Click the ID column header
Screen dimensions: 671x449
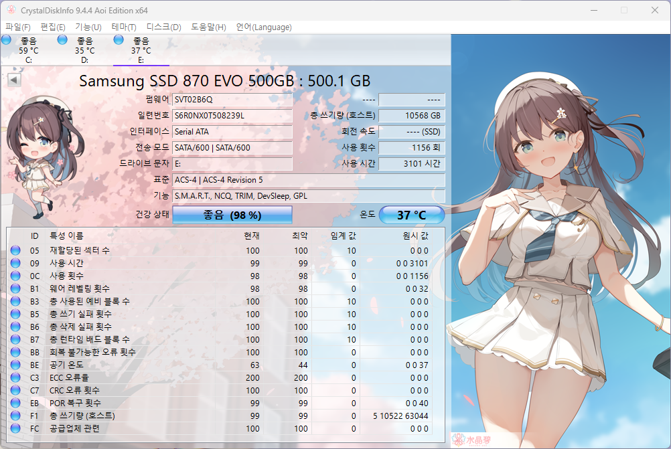pos(34,236)
